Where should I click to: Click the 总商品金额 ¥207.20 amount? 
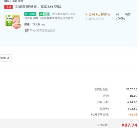[132, 89]
